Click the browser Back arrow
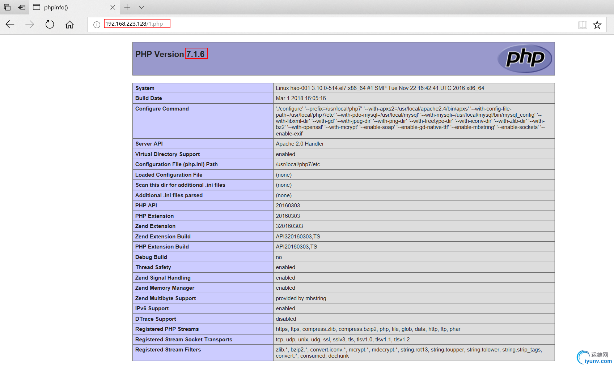Viewport: 614px width, 367px height. 10,24
